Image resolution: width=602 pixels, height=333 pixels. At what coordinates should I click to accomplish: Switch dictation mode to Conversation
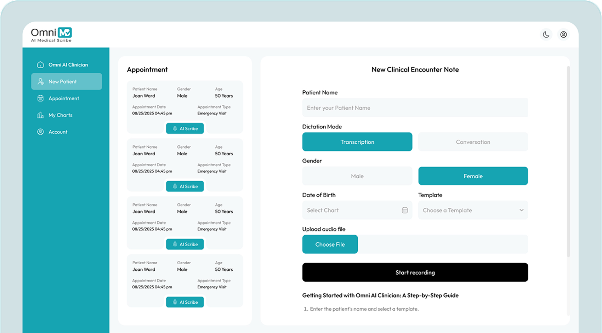click(x=473, y=142)
